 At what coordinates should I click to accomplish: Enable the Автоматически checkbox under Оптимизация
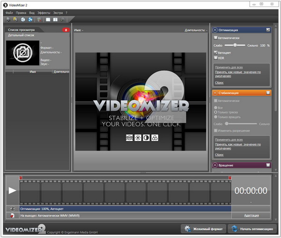click(215, 37)
